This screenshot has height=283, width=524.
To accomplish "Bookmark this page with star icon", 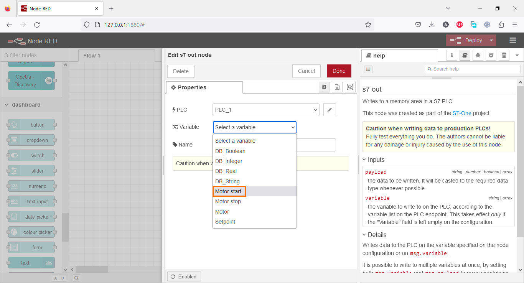I will [x=368, y=25].
